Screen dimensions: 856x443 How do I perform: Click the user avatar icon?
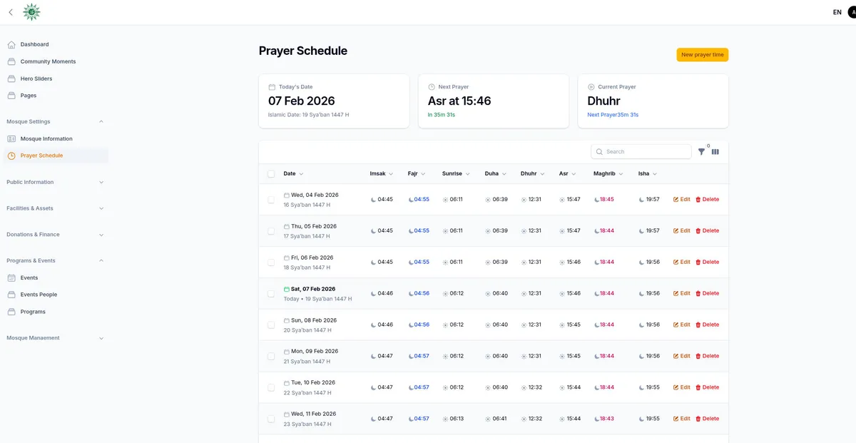point(851,12)
